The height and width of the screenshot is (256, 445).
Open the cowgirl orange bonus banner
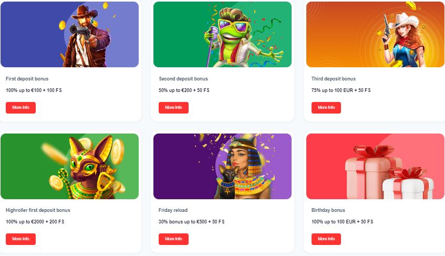pos(375,34)
